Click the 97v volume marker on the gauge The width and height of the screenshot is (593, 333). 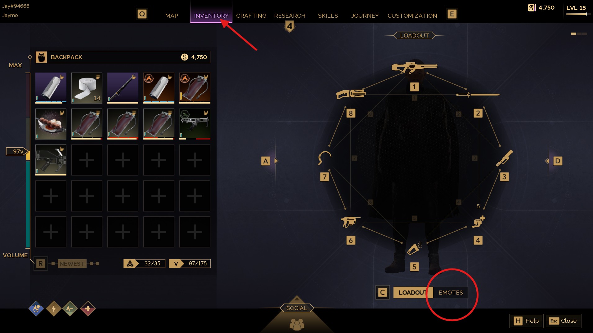point(17,151)
